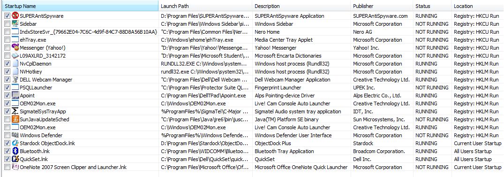
Task: Check the ehTray.exe startup checkbox
Action: pyautogui.click(x=7, y=39)
